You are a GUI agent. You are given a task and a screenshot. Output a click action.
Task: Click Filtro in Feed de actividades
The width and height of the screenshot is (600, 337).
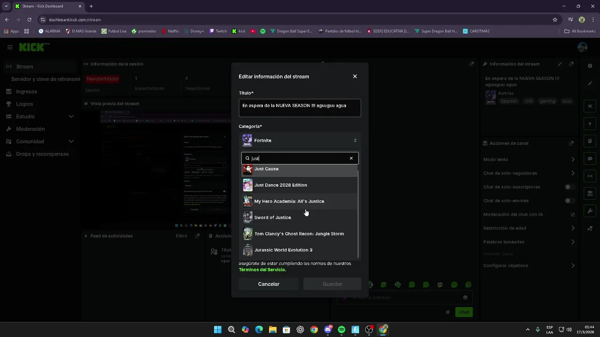(181, 236)
